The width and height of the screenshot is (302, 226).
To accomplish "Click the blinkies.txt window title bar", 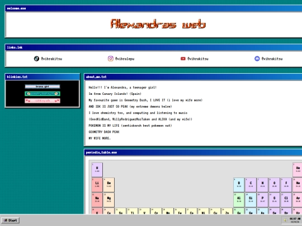I will point(43,77).
